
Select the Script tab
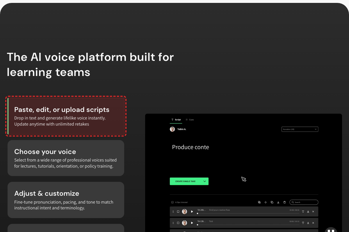[x=176, y=119]
